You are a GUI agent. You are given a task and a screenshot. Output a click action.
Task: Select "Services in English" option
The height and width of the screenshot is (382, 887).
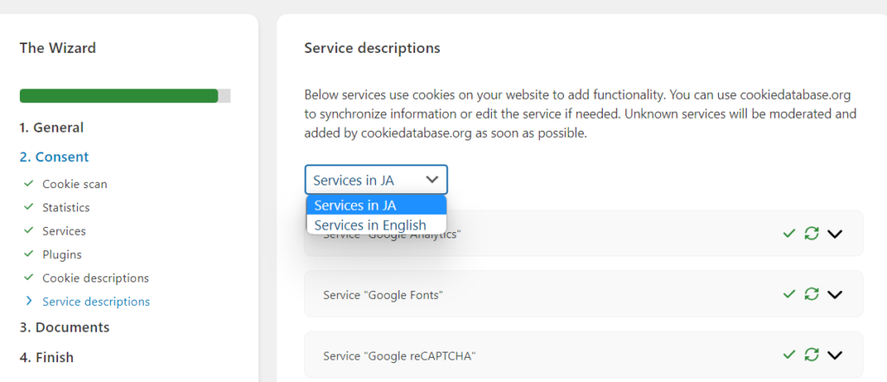[x=370, y=225]
